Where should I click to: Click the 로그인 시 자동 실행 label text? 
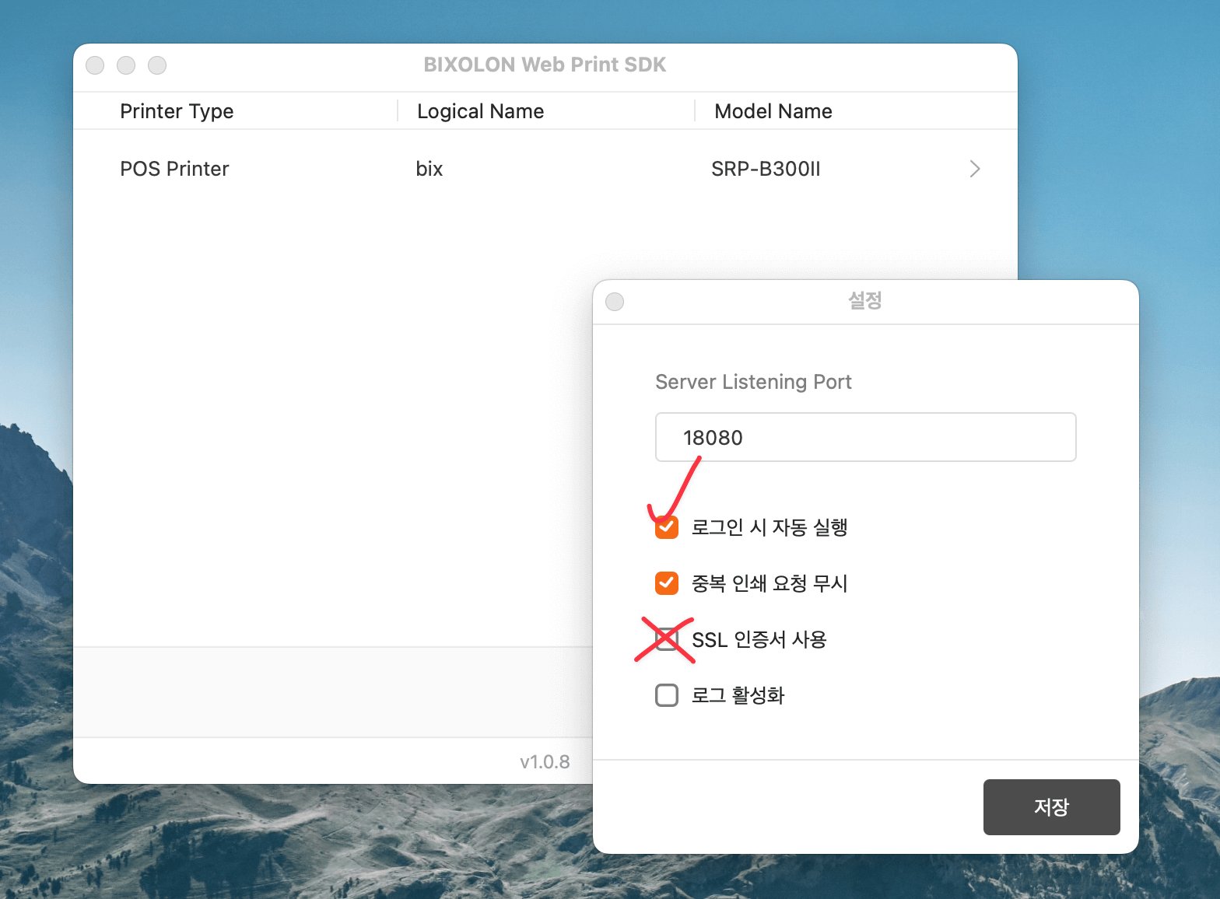[770, 527]
